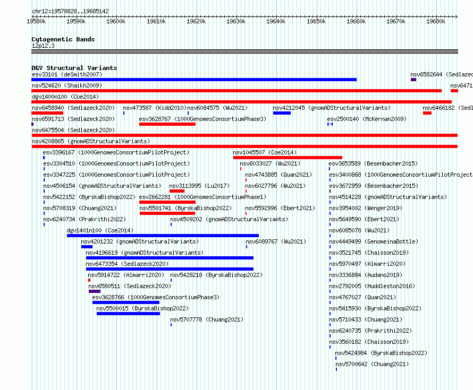Click the dgv1401n100 (Coe2014) label
The image size is (473, 390).
(100, 230)
